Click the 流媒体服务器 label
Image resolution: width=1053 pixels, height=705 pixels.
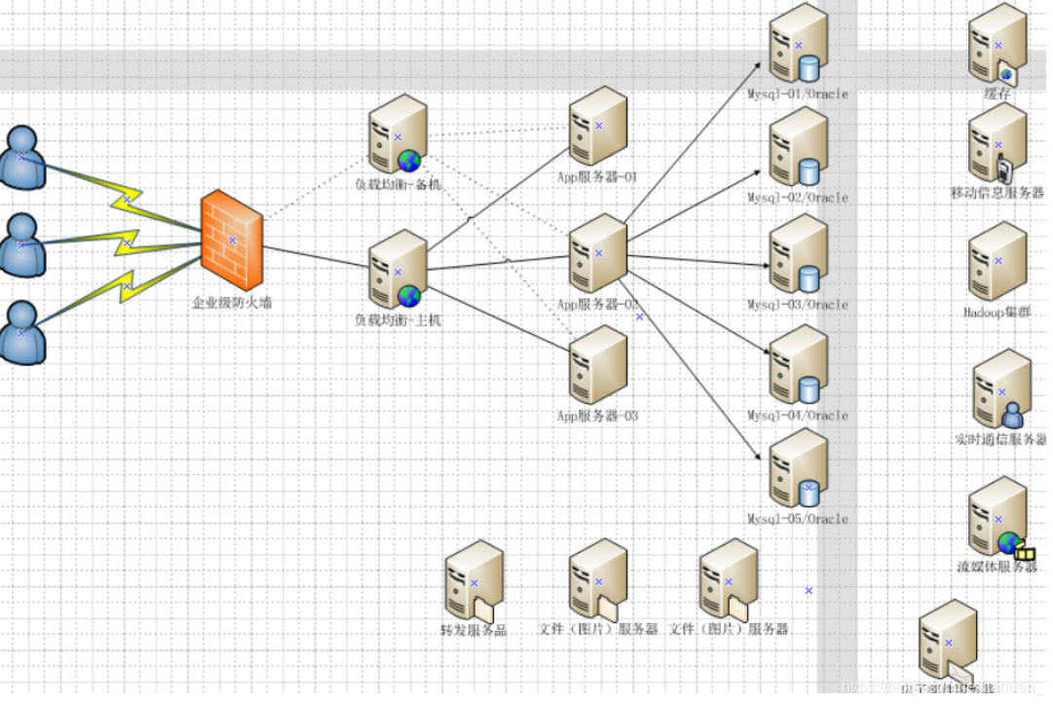pyautogui.click(x=997, y=568)
